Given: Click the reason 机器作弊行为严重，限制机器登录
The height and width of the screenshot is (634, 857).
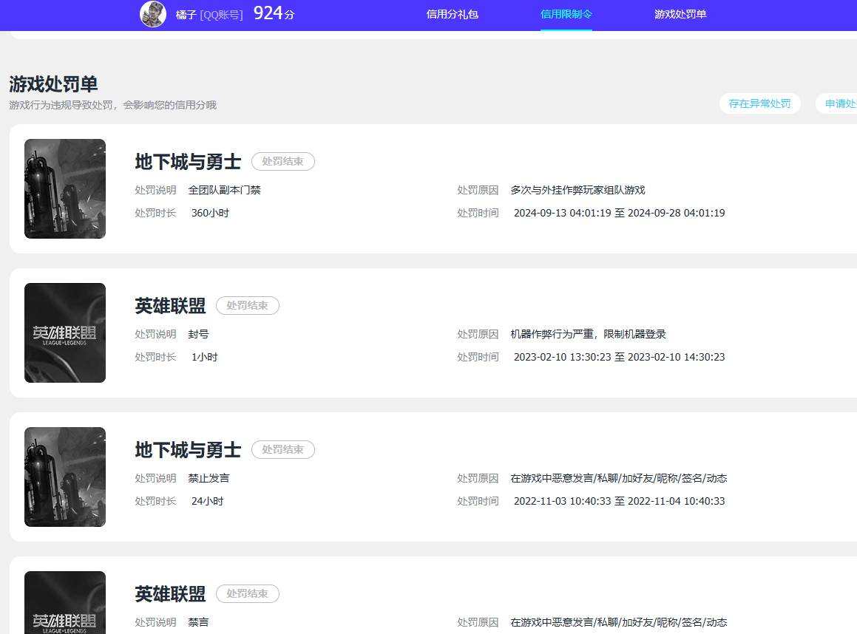Looking at the screenshot, I should (588, 334).
